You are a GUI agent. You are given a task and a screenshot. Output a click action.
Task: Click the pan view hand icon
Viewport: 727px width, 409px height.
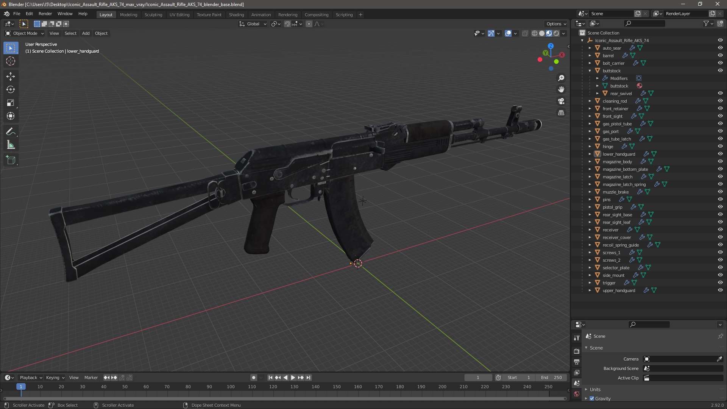pos(561,89)
